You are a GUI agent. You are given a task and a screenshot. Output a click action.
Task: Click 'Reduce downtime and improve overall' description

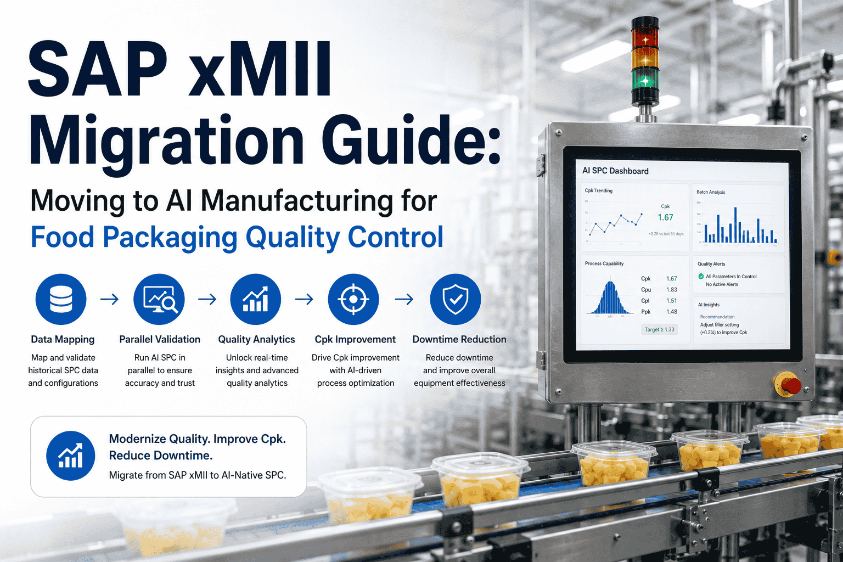(x=459, y=370)
